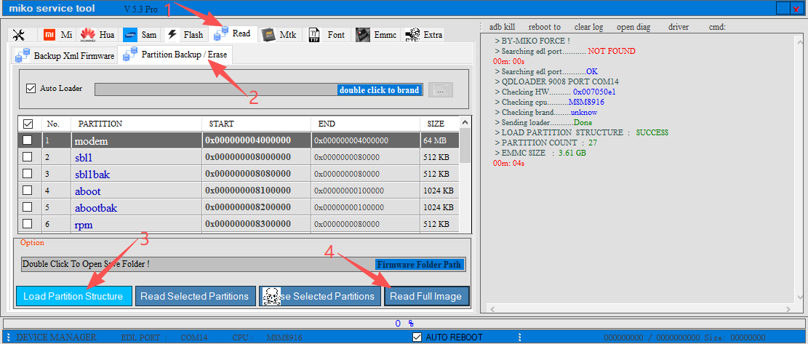Click the SIZE column header
The image size is (808, 344).
point(439,124)
